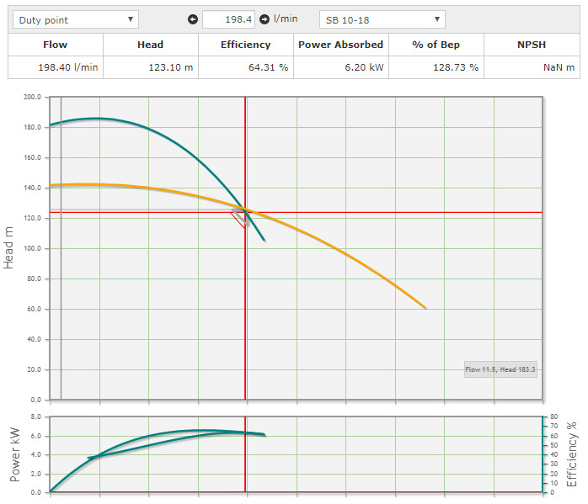
Task: Click the Flow 11.5, Head 183.3 tooltip
Action: [x=500, y=369]
